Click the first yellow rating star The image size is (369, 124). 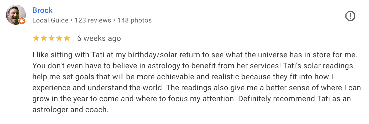coord(36,38)
